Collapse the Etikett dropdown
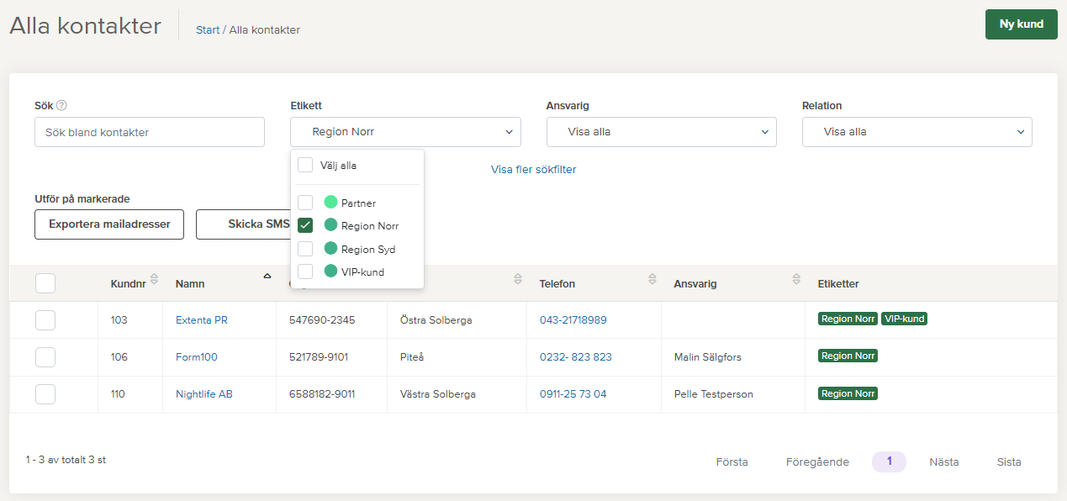Screen dimensions: 1067x501 click(x=405, y=132)
